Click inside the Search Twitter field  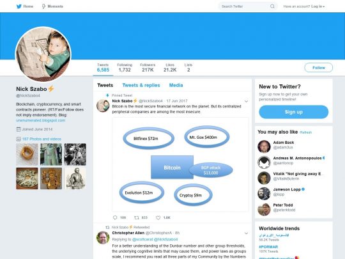click(x=244, y=6)
